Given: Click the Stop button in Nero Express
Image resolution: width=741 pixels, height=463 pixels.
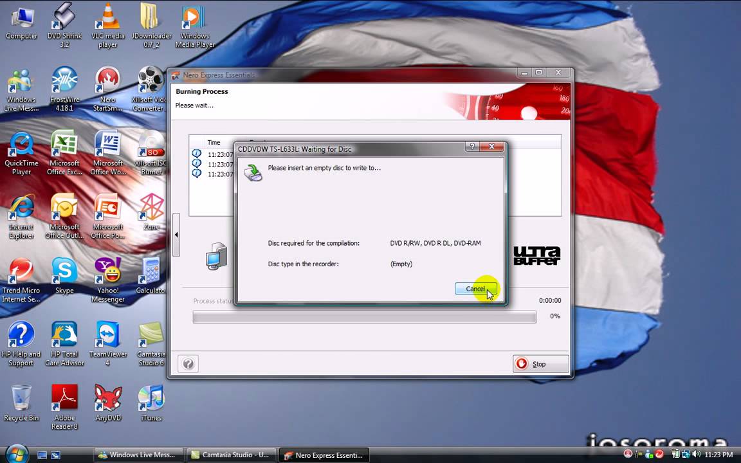Looking at the screenshot, I should point(540,364).
